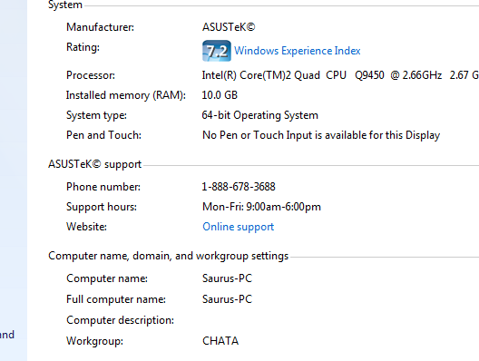Click the CHATA workgroup value
The height and width of the screenshot is (361, 479).
[x=220, y=341]
